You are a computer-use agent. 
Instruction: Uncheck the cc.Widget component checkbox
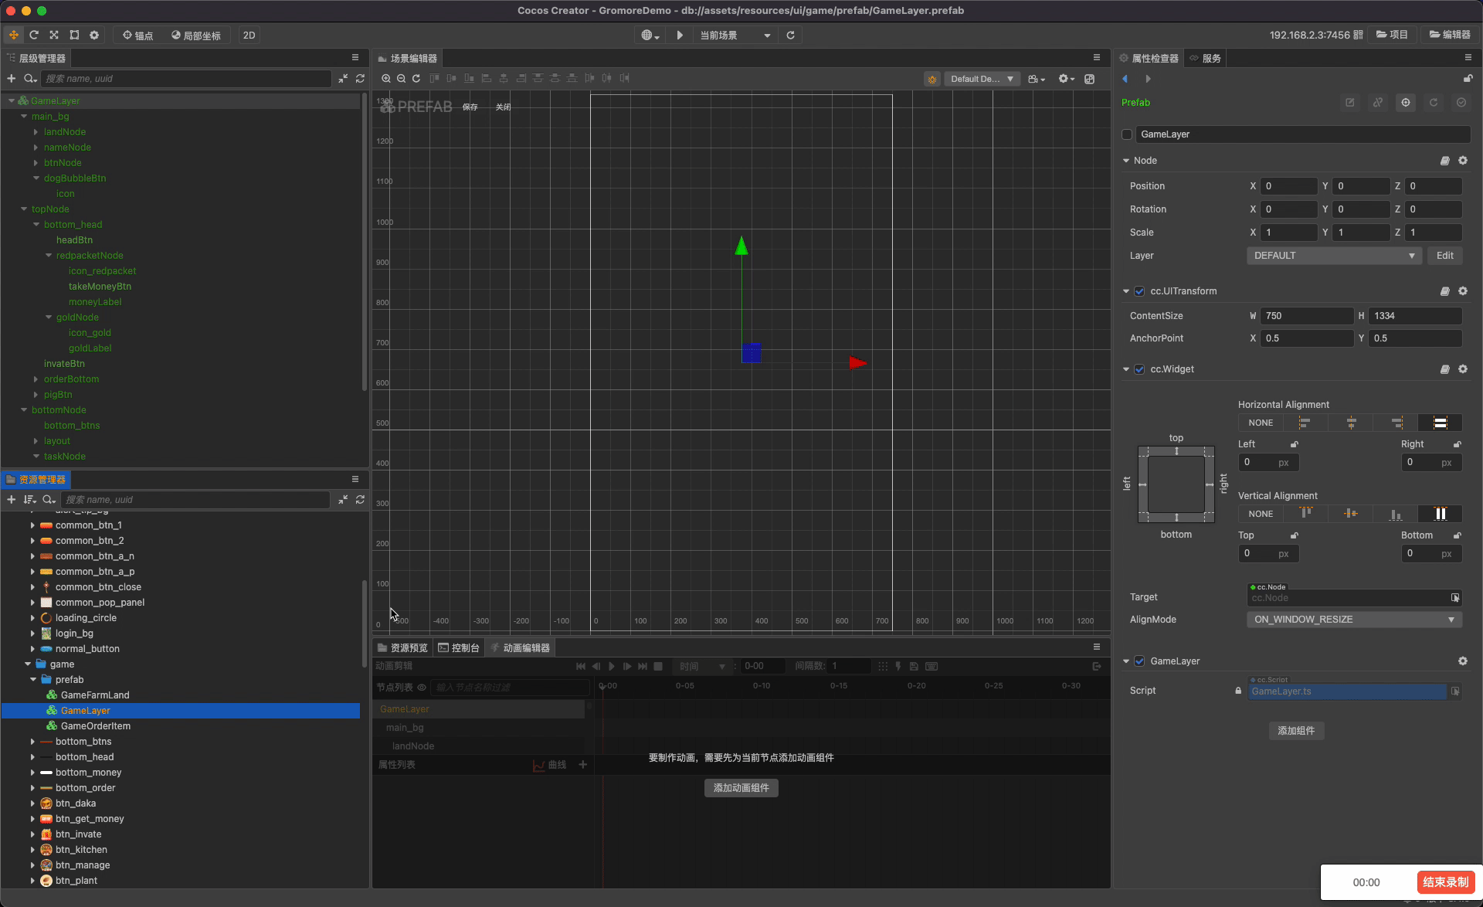click(1139, 369)
